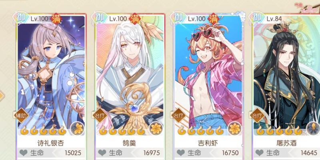This screenshot has height=160, width=320.
Task: Click the flower emblem on 诗礼银杏 card
Action: pos(78,129)
